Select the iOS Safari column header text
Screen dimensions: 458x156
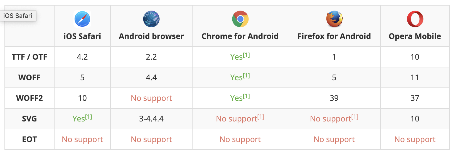coord(82,36)
